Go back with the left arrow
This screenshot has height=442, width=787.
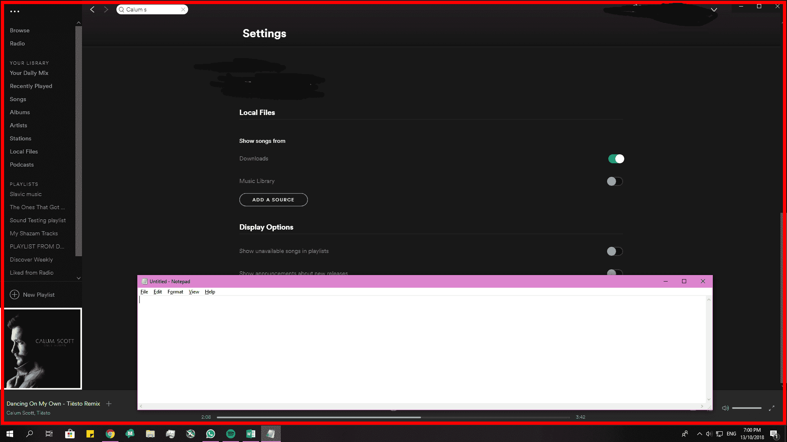(x=92, y=9)
